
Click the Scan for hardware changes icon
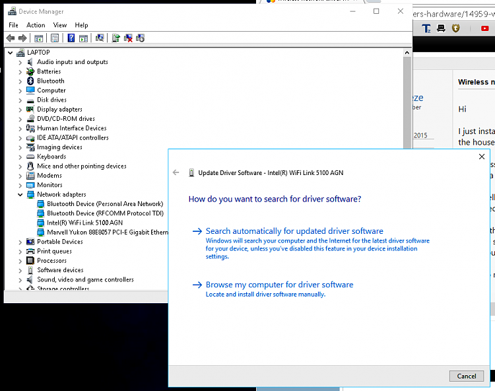click(100, 38)
